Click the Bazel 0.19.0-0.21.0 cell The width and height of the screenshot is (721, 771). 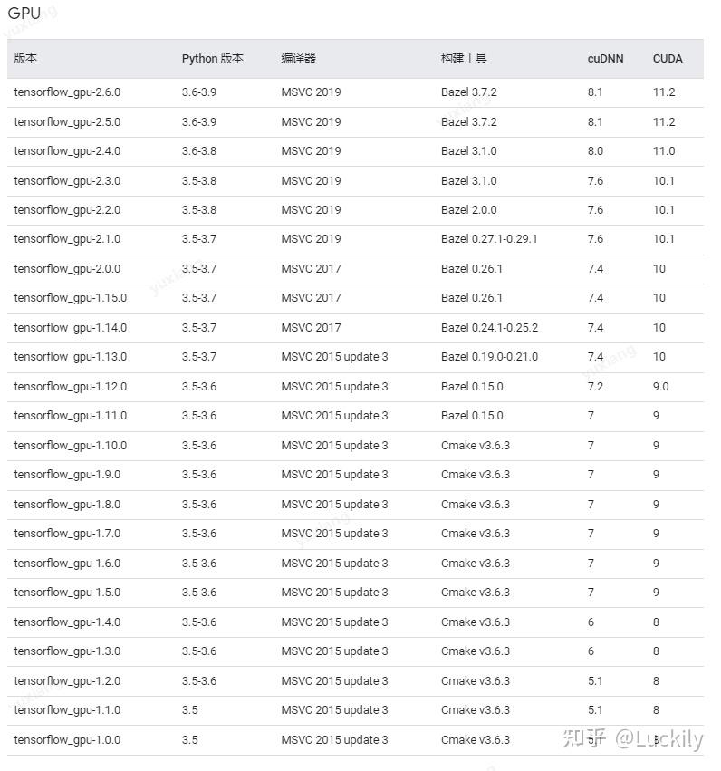point(489,357)
